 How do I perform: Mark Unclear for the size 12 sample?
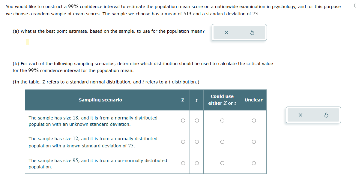pos(254,142)
